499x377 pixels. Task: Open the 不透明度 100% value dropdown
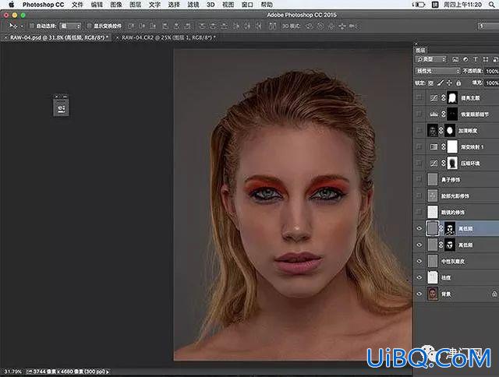click(492, 71)
